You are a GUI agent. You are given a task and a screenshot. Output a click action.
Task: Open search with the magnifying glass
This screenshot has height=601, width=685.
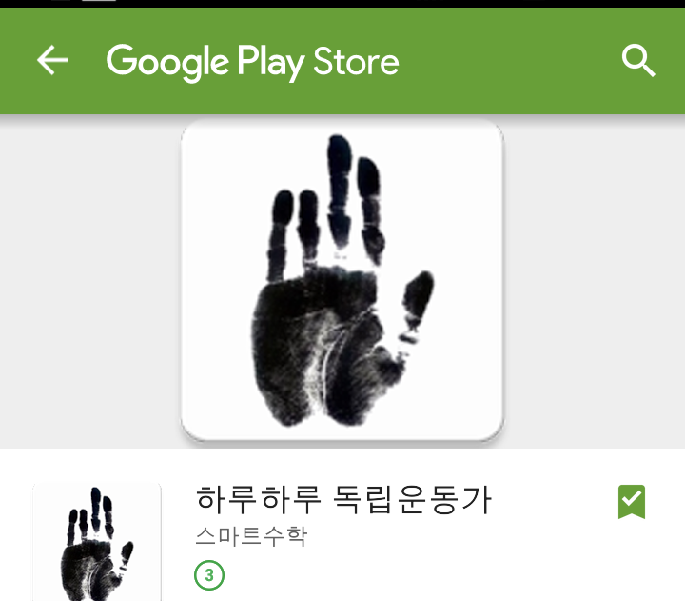[x=638, y=60]
